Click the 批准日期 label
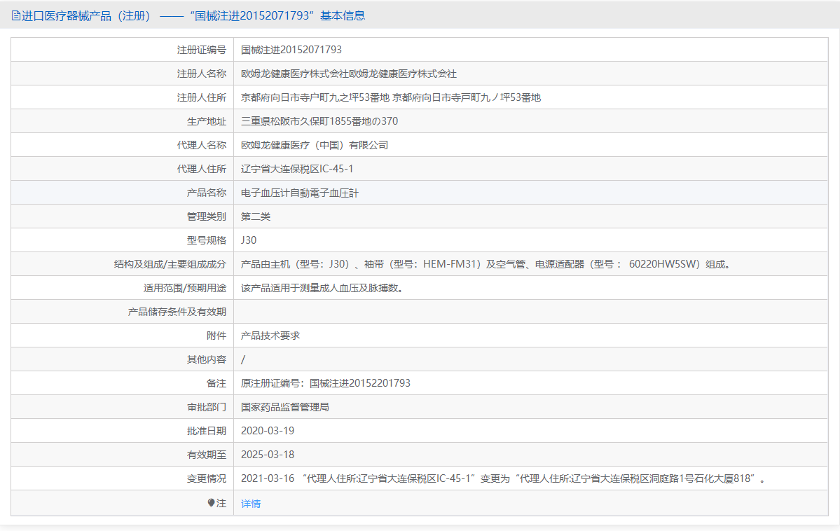840x531 pixels. point(206,431)
